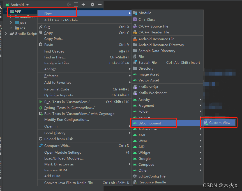Click the C++ Class purple icon
The width and height of the screenshot is (242, 191).
click(135, 19)
